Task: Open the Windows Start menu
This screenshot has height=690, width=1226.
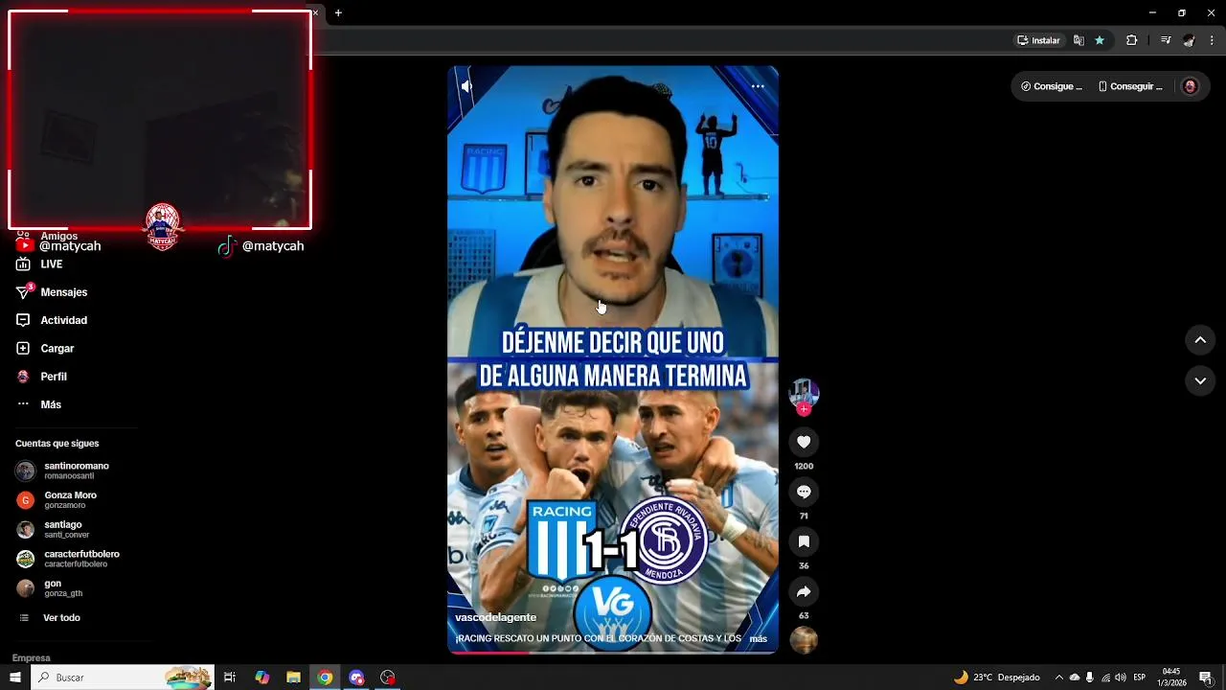Action: tap(15, 678)
